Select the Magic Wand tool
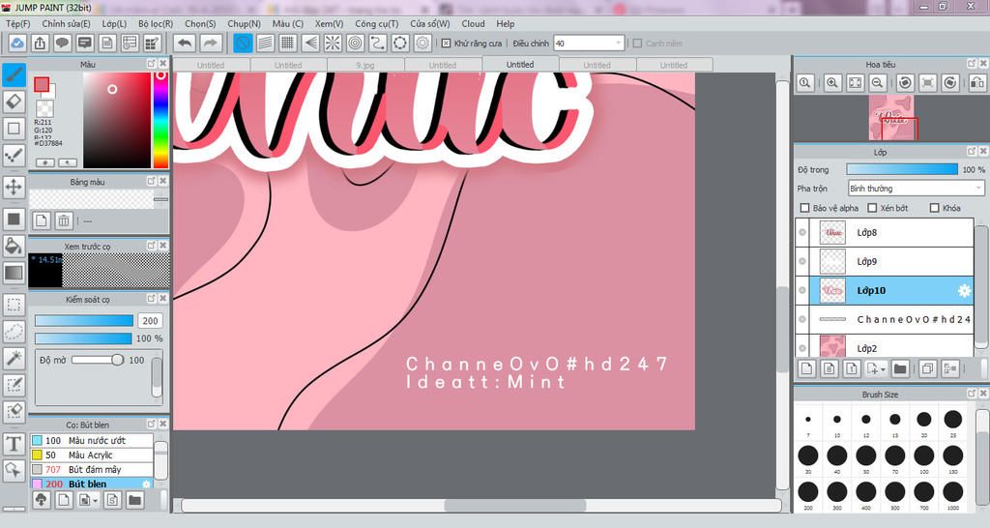The height and width of the screenshot is (528, 990). pyautogui.click(x=14, y=358)
